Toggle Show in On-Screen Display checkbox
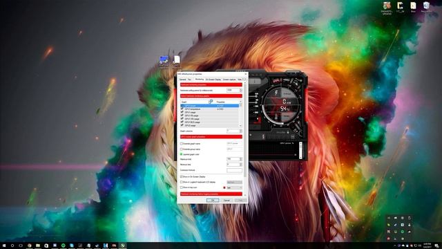Image resolution: width=442 pixels, height=249 pixels. point(182,177)
